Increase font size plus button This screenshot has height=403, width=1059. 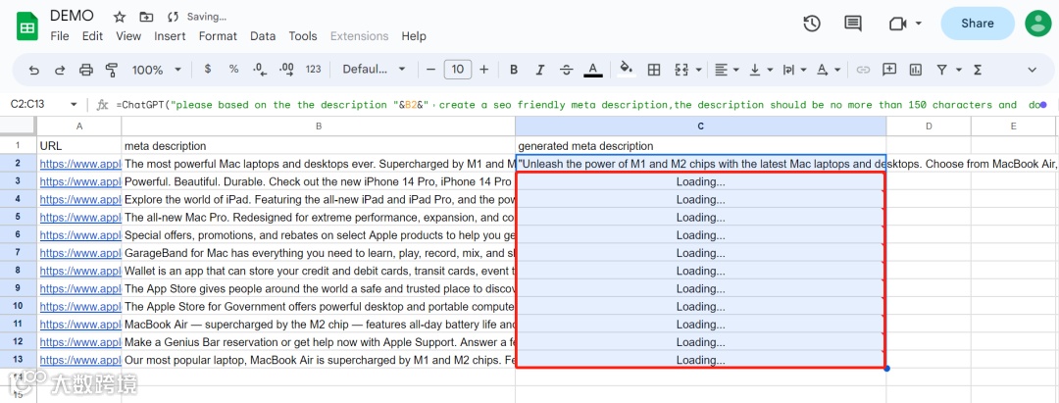point(484,69)
